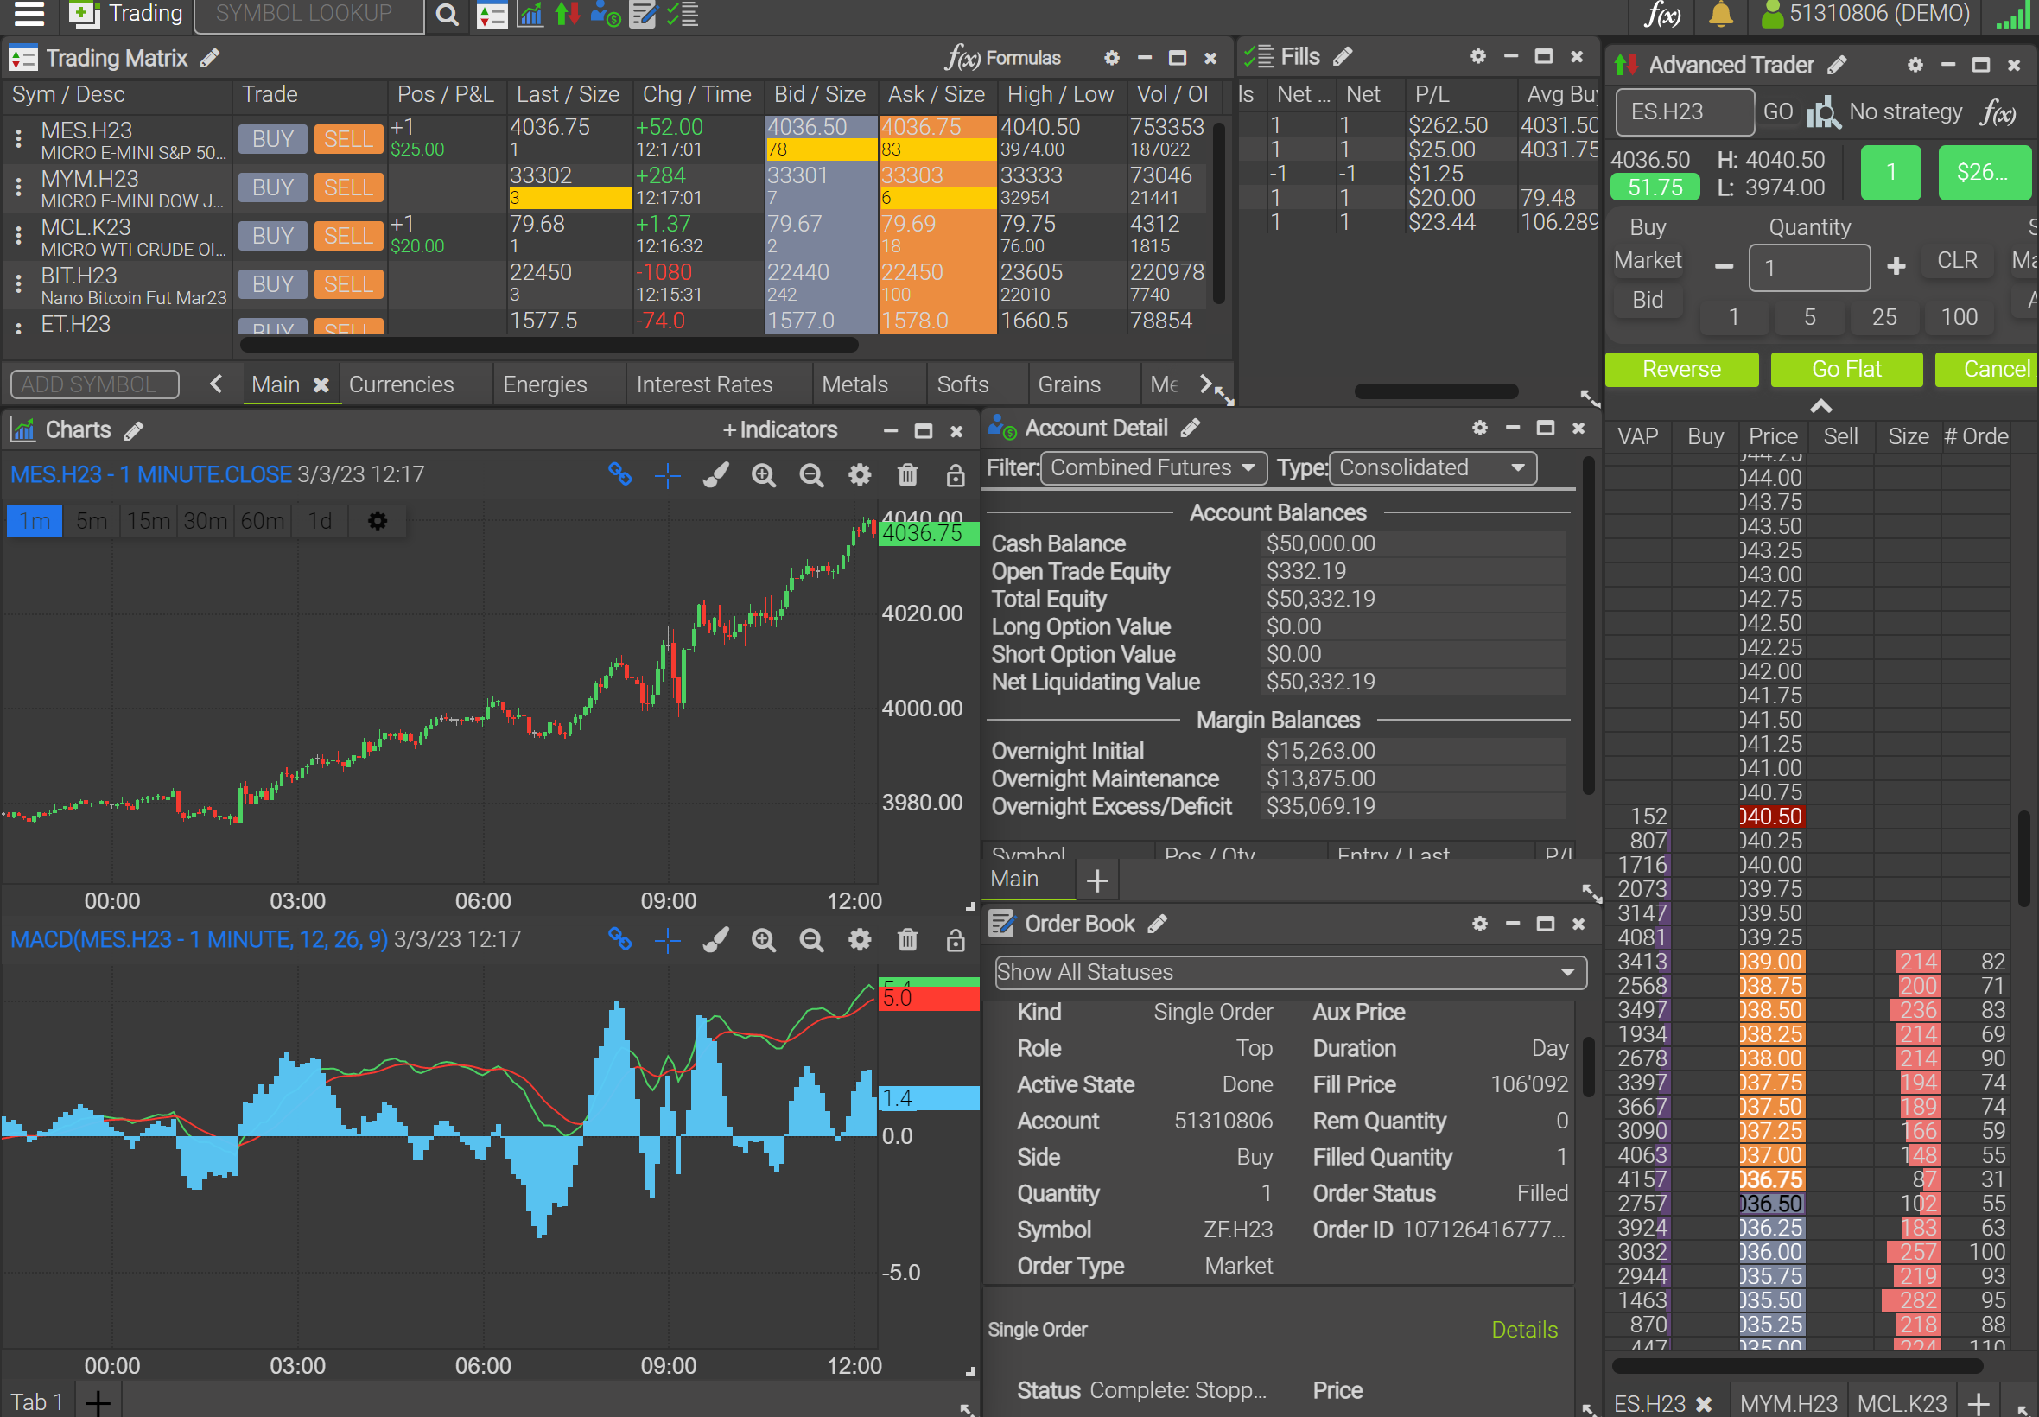
Task: Click the main hamburger menu icon
Action: tap(29, 14)
